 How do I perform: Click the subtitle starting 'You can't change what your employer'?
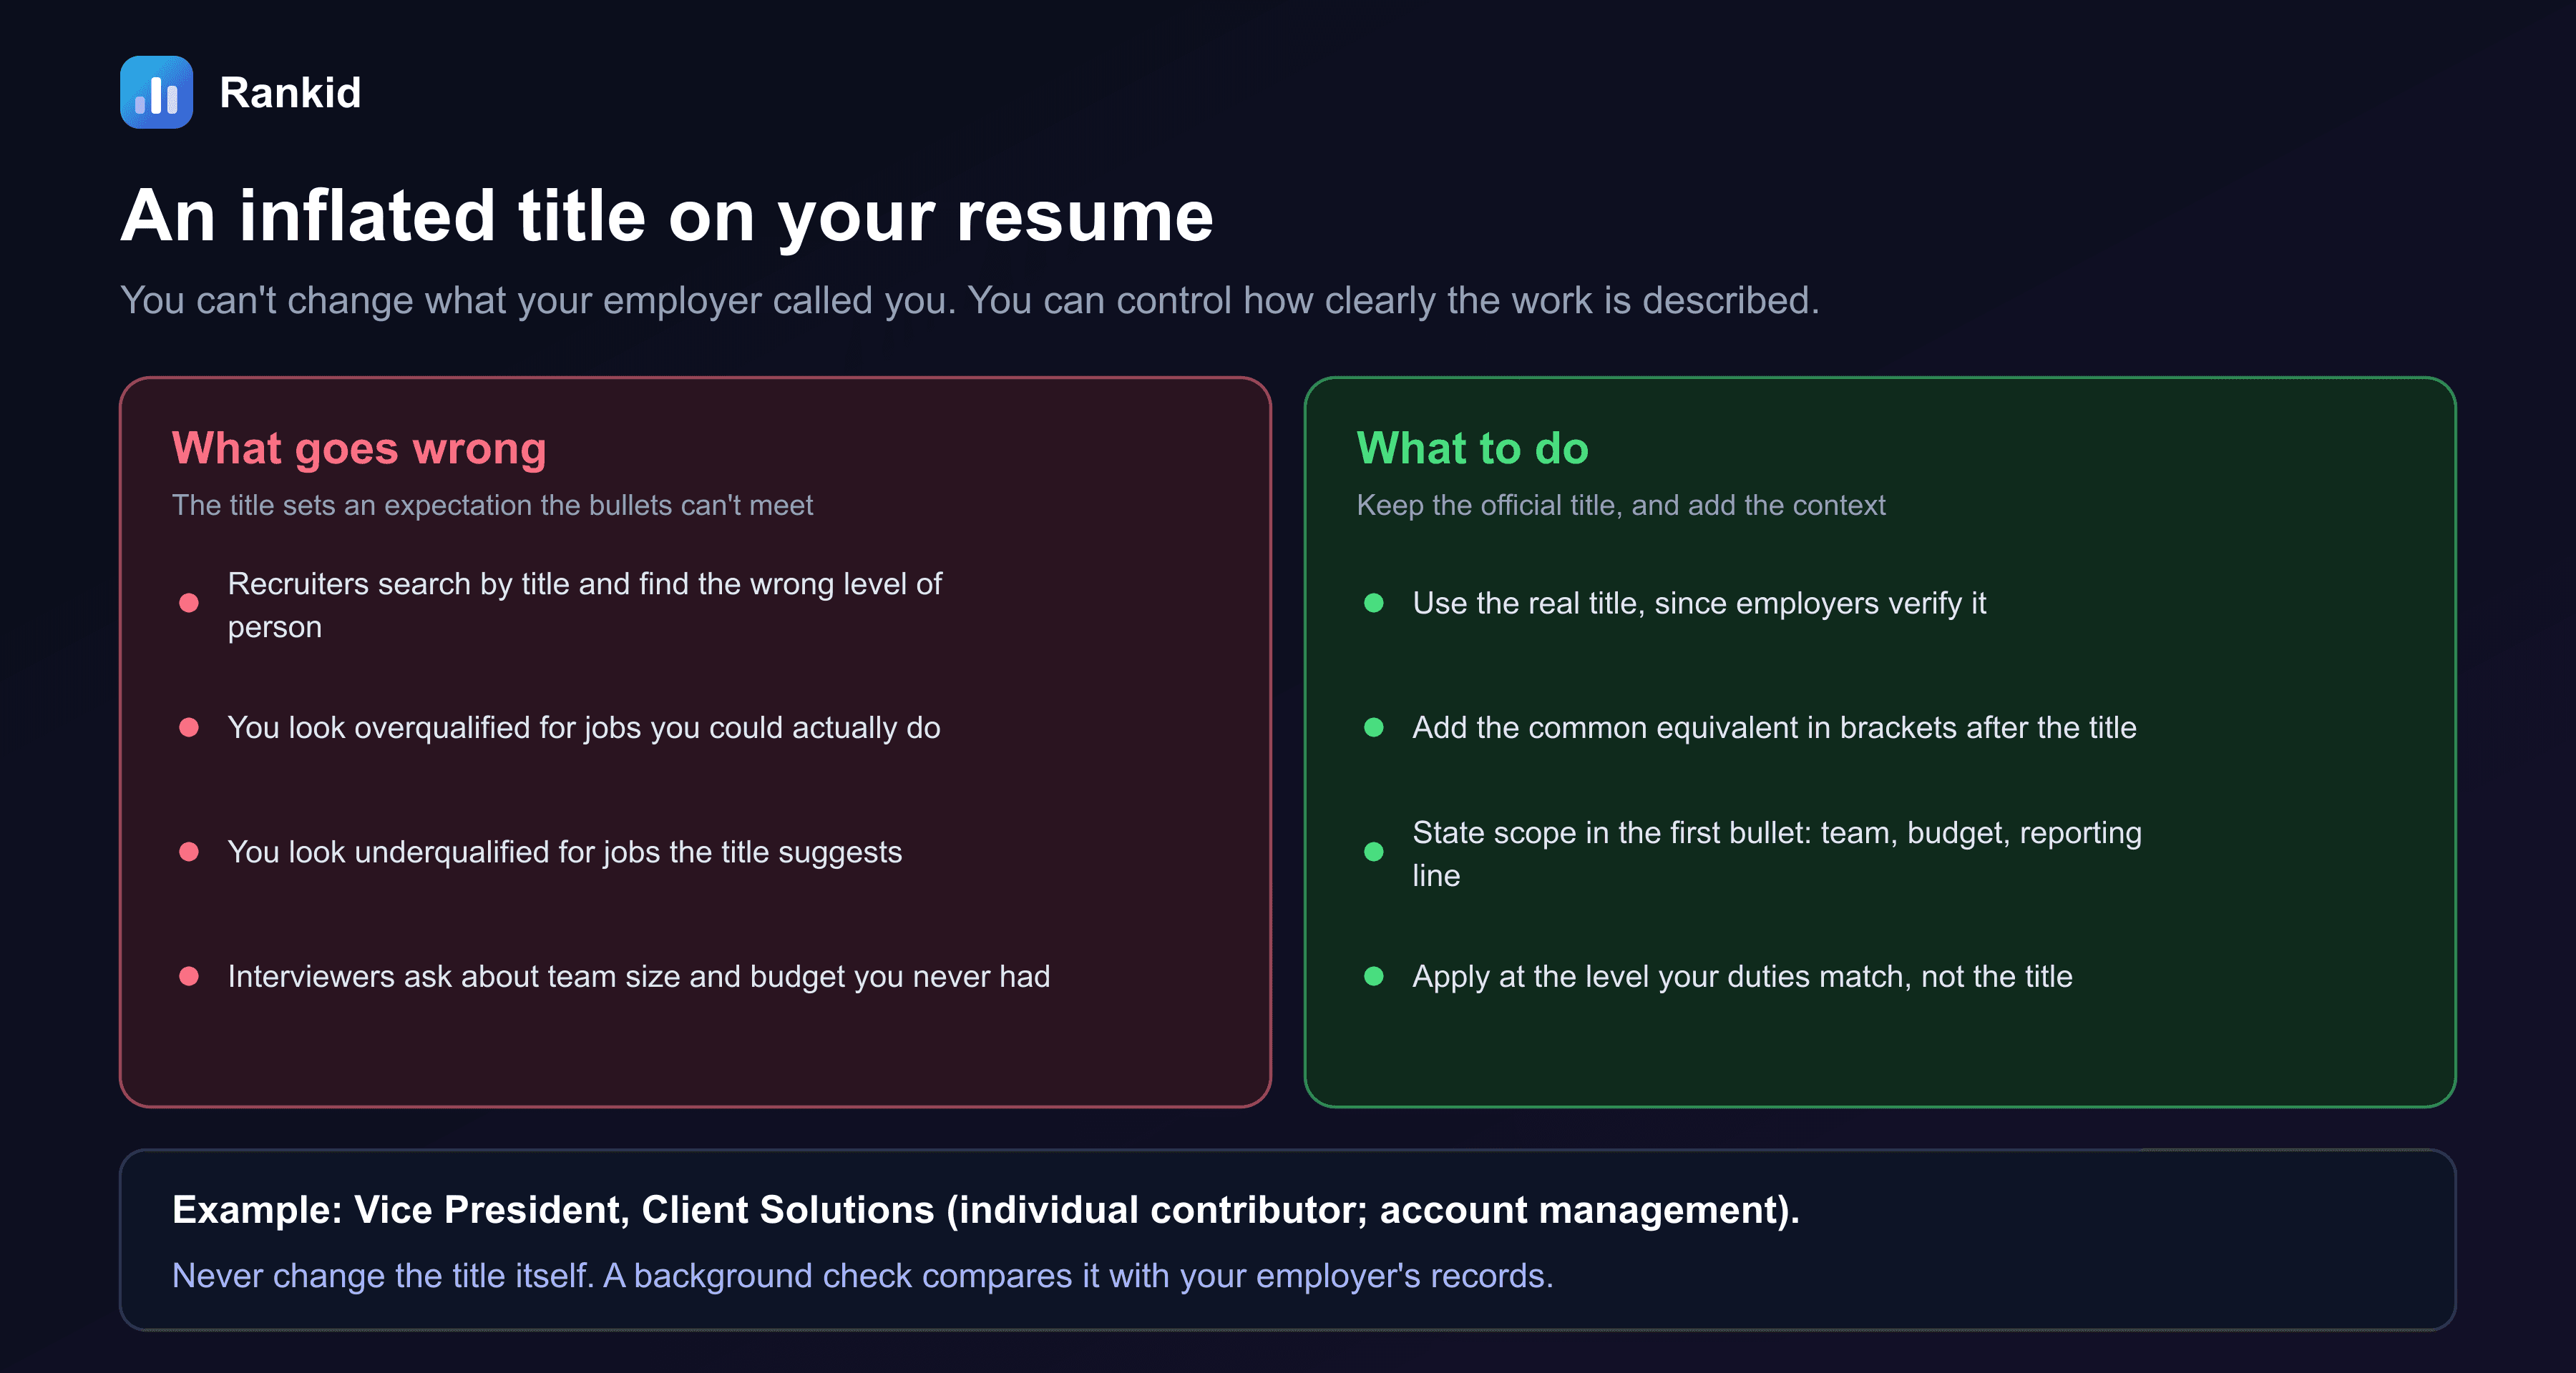click(969, 300)
